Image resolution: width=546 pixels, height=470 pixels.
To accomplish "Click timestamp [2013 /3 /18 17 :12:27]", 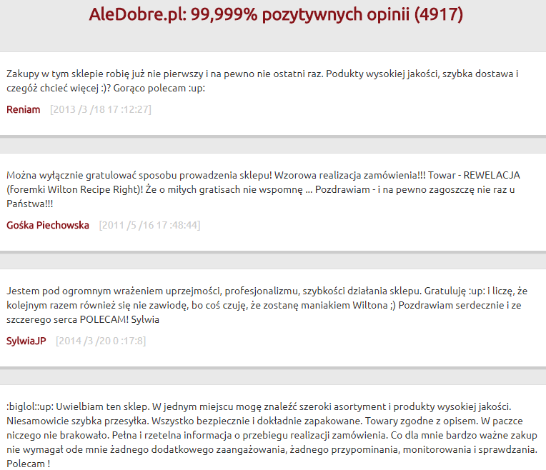I will pos(101,109).
